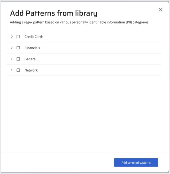Expand the Credit Cards category

click(x=12, y=37)
